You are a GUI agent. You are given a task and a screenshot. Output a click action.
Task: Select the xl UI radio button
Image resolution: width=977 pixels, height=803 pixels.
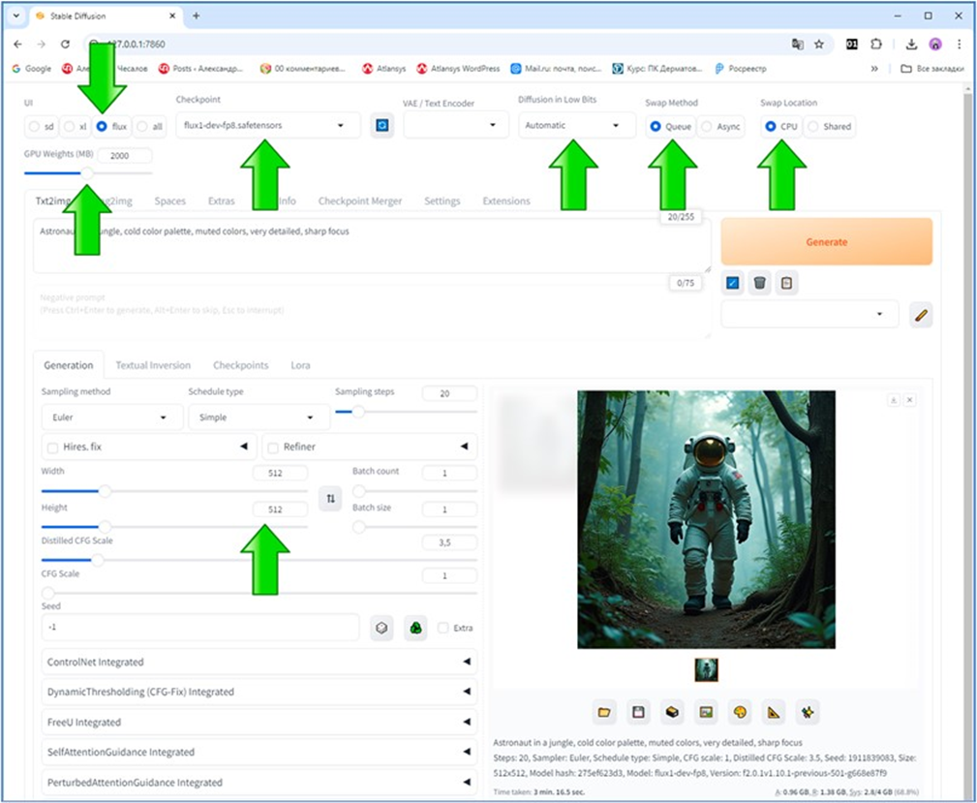(x=71, y=126)
